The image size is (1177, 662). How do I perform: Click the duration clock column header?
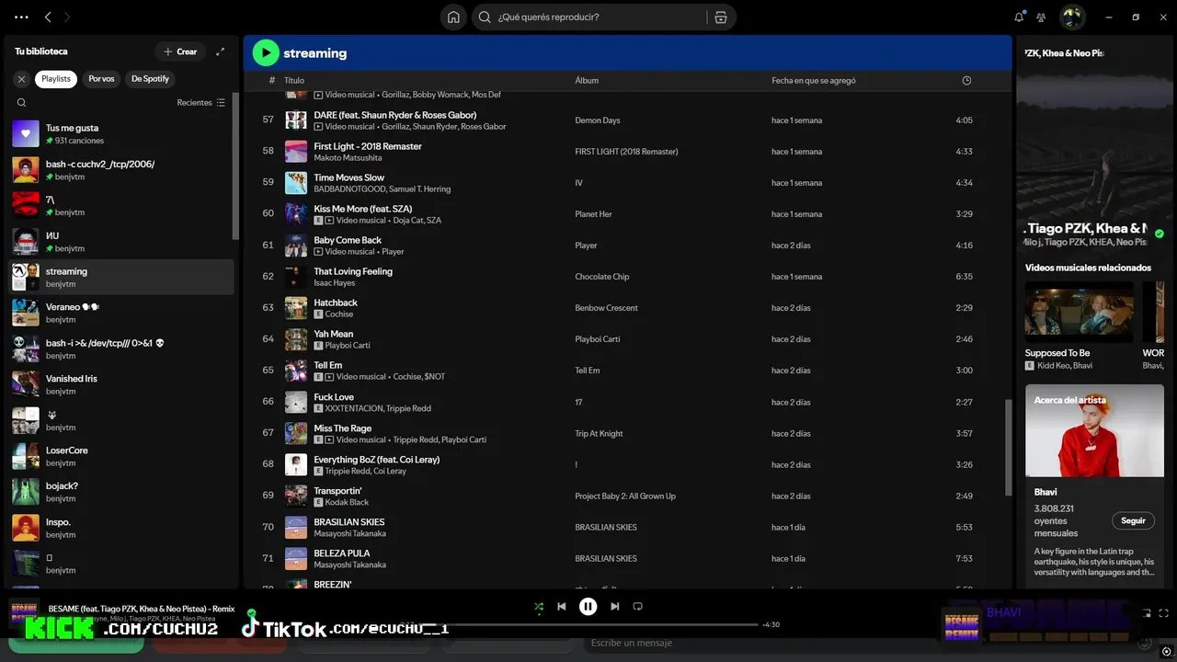pyautogui.click(x=966, y=81)
